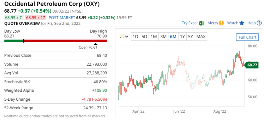
Task: Select the 5D chart period
Action: 144,37
